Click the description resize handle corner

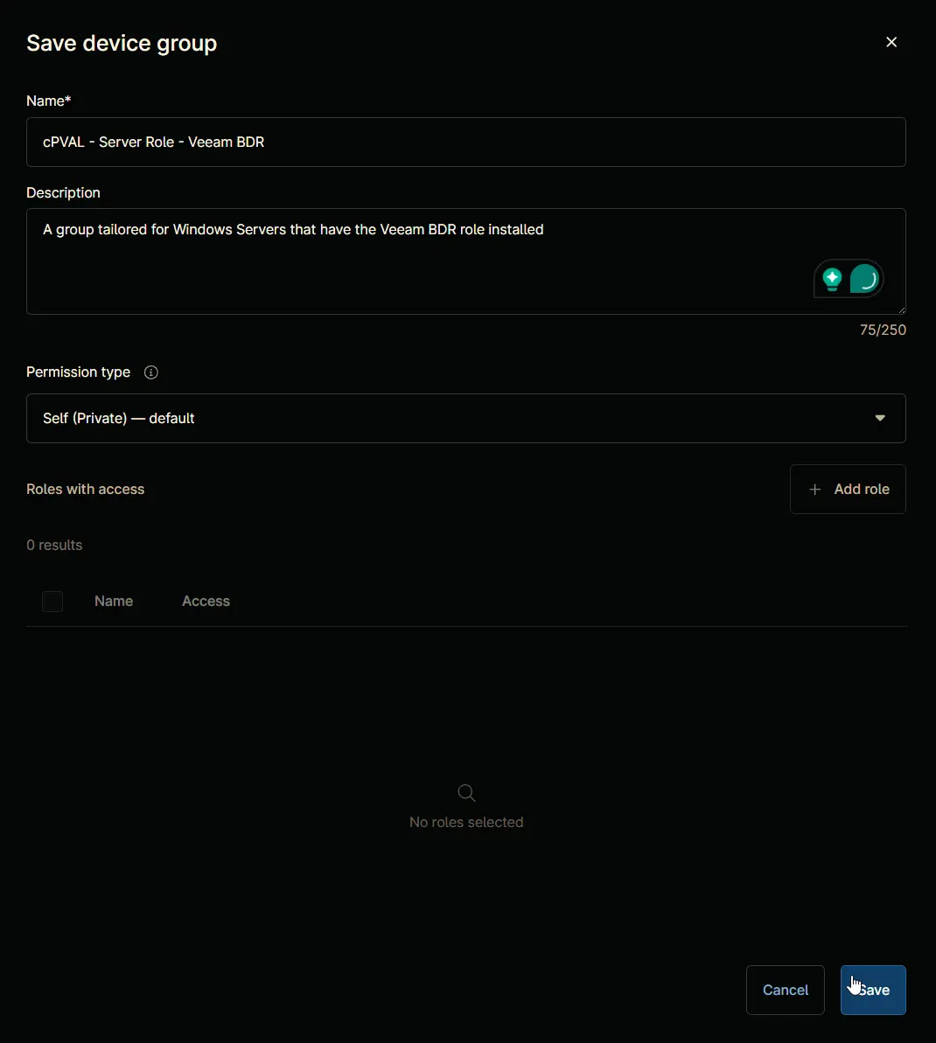tap(901, 309)
